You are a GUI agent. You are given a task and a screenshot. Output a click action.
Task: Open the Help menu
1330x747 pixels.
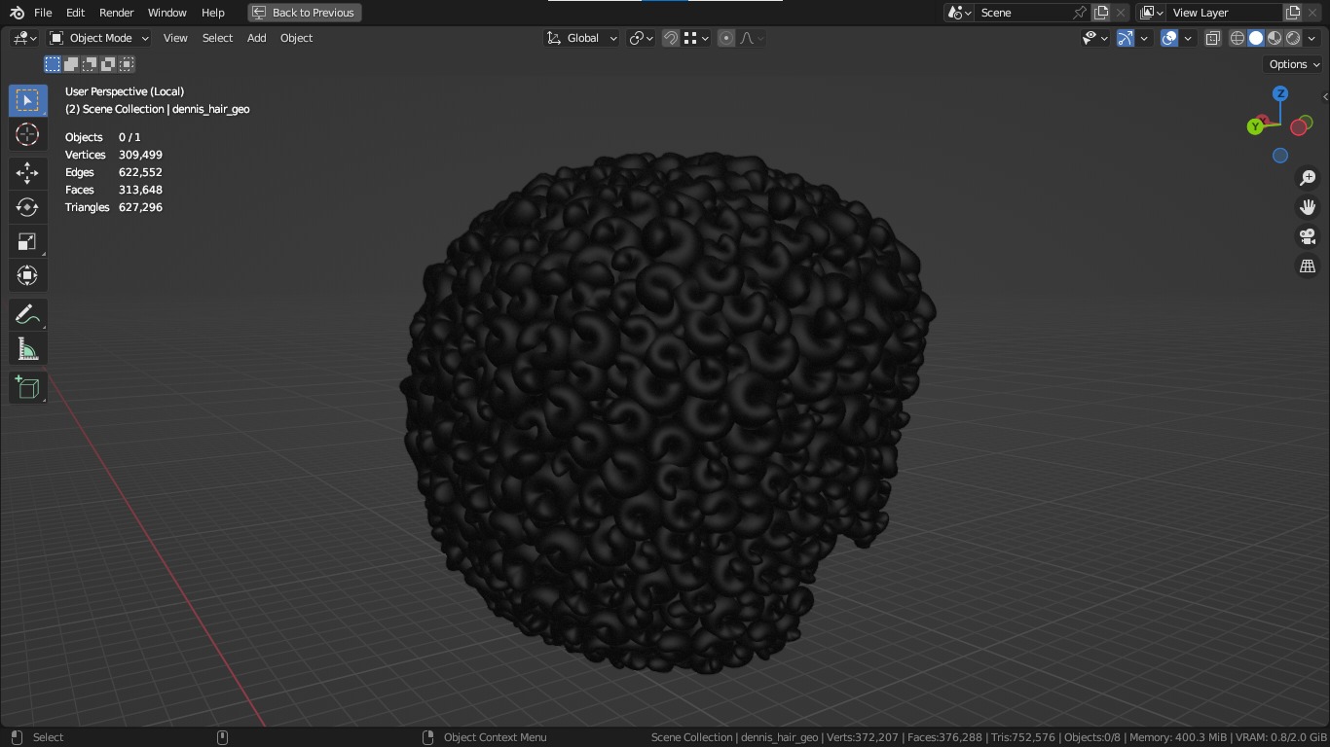pyautogui.click(x=212, y=13)
